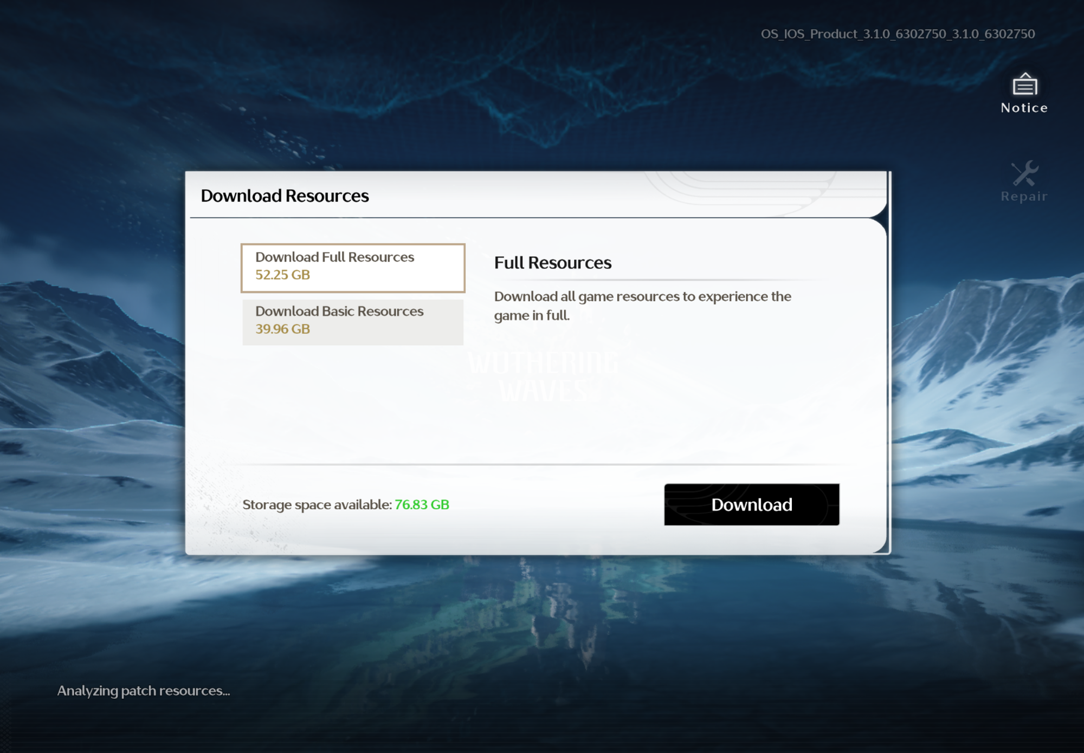The width and height of the screenshot is (1084, 753).
Task: Click the Download Resources dialog title
Action: coord(285,196)
